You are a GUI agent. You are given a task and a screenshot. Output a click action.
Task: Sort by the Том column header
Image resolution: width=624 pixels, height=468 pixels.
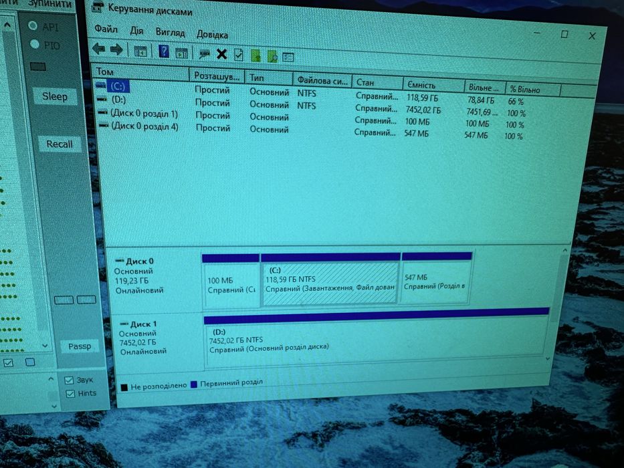(140, 72)
